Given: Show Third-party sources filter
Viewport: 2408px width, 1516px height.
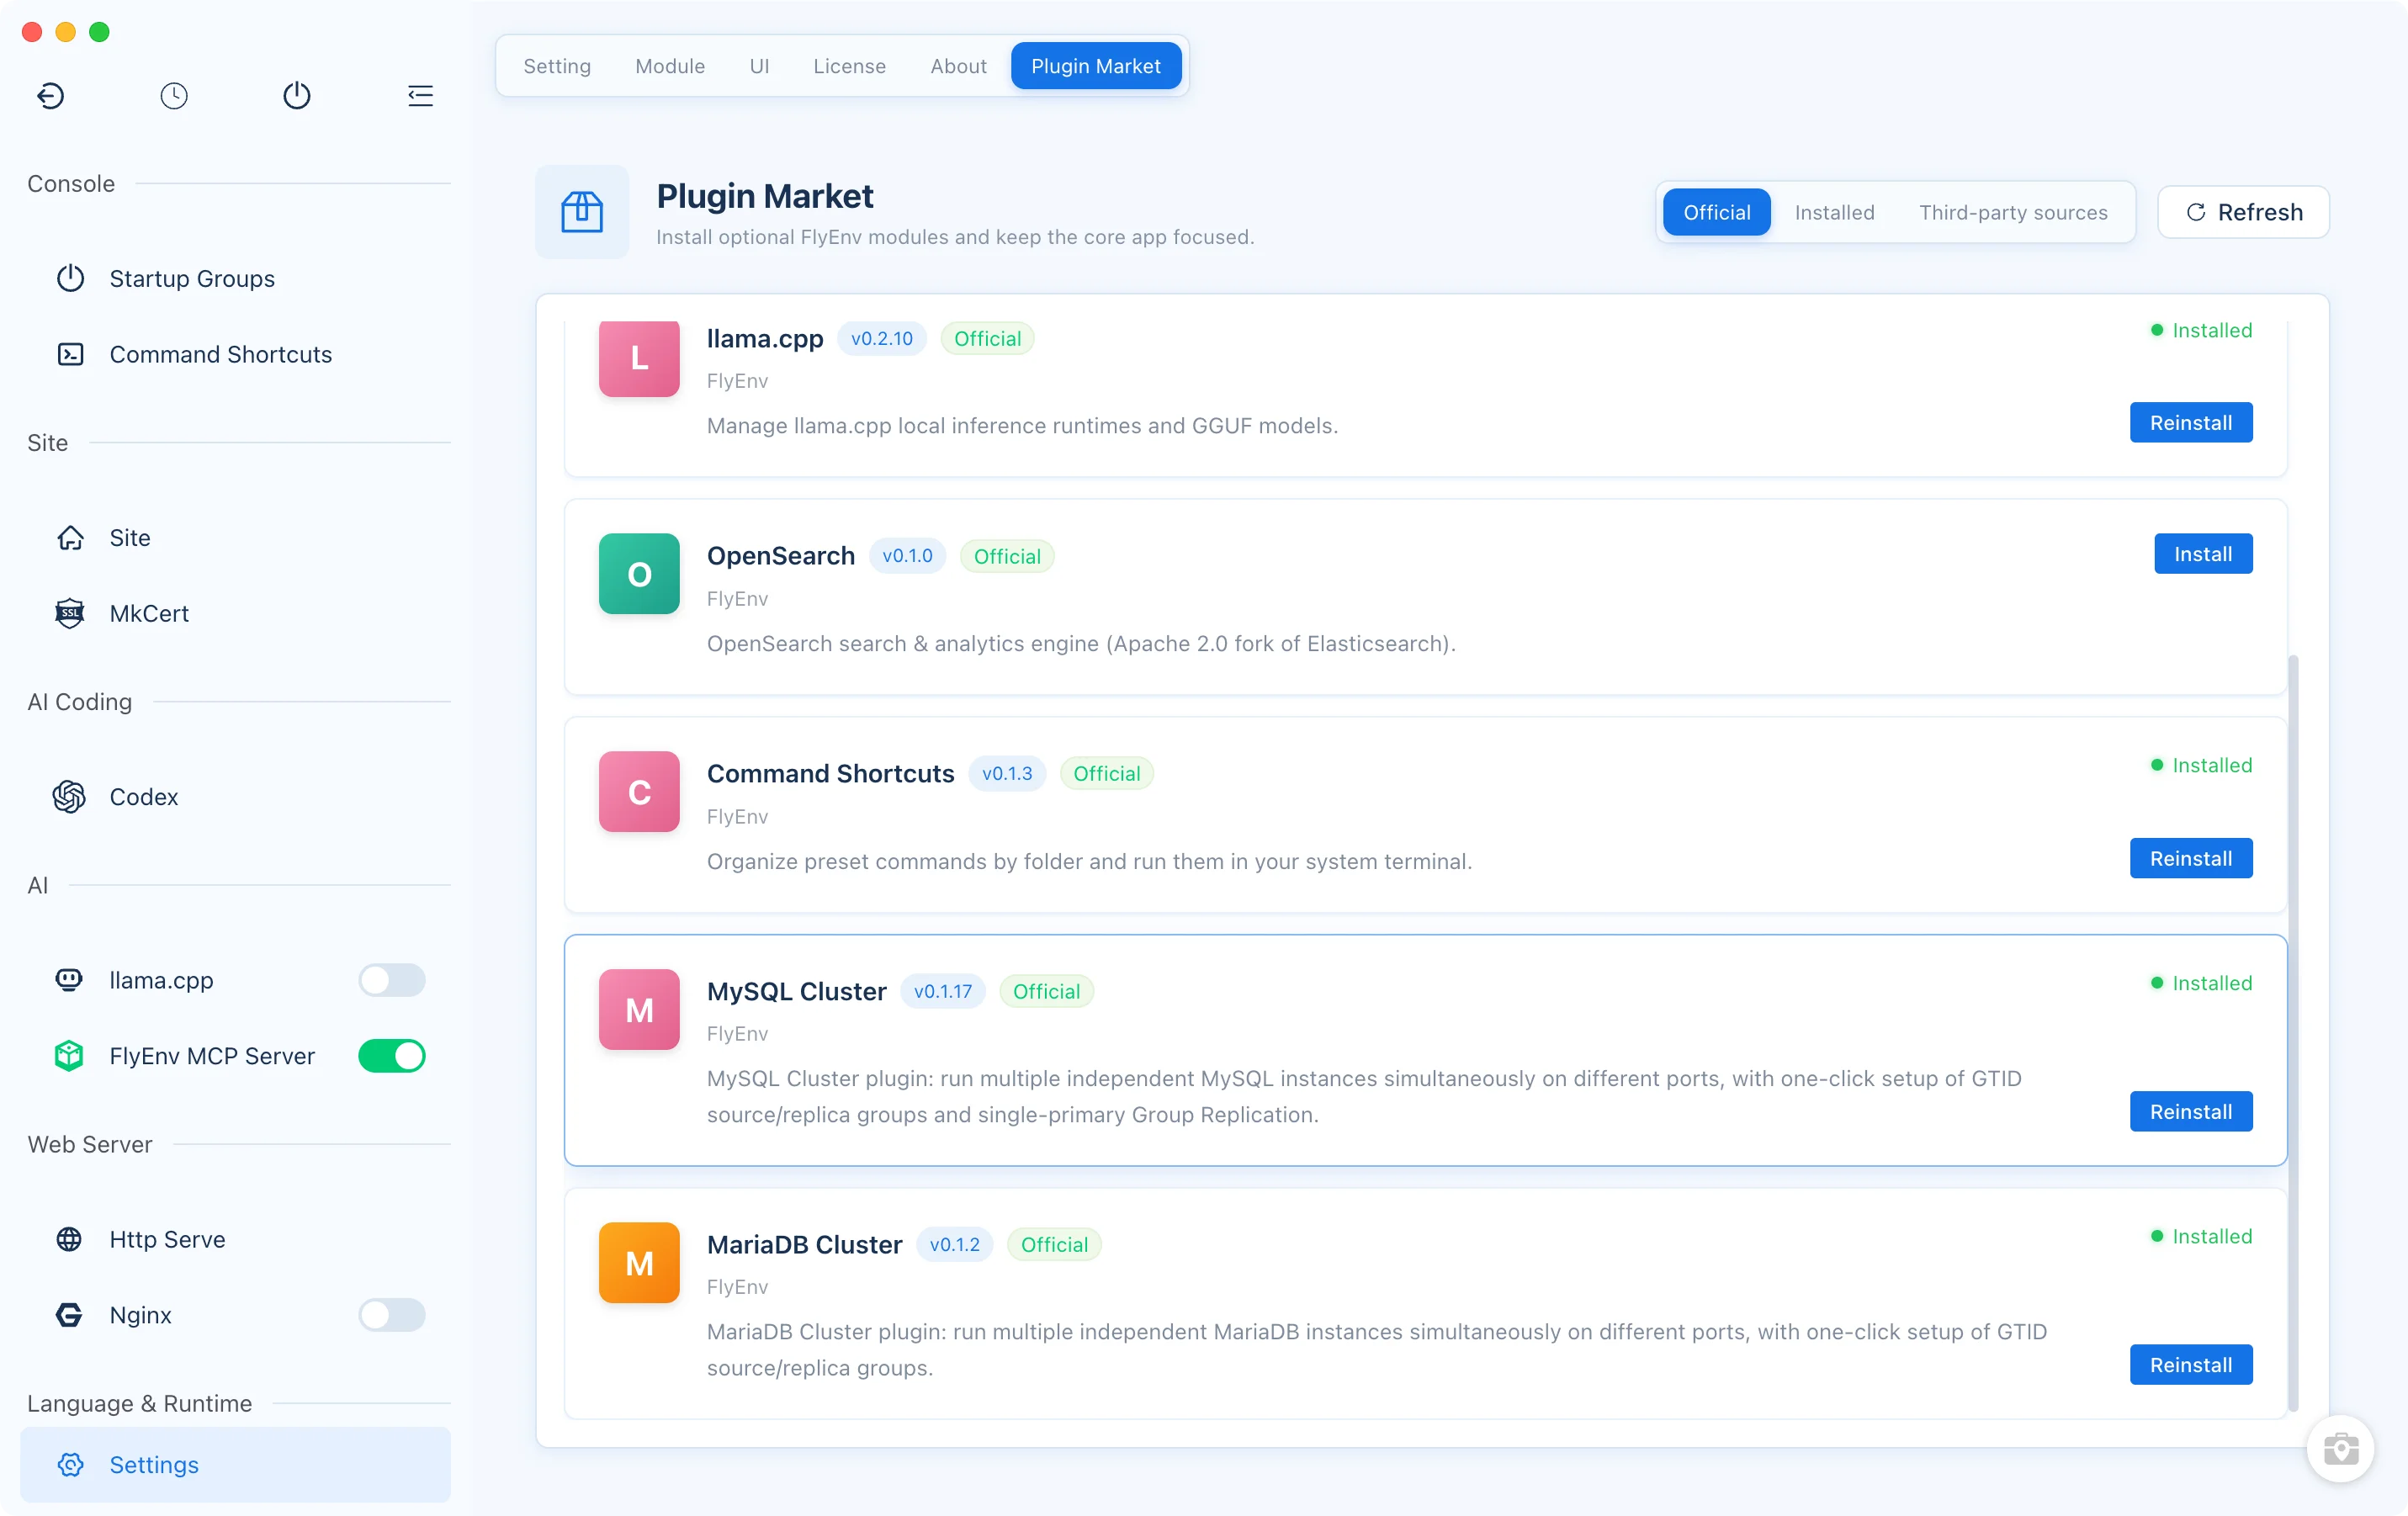Looking at the screenshot, I should (x=2013, y=212).
